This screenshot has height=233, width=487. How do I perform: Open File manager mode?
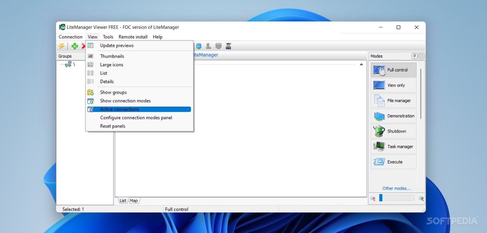pyautogui.click(x=394, y=101)
